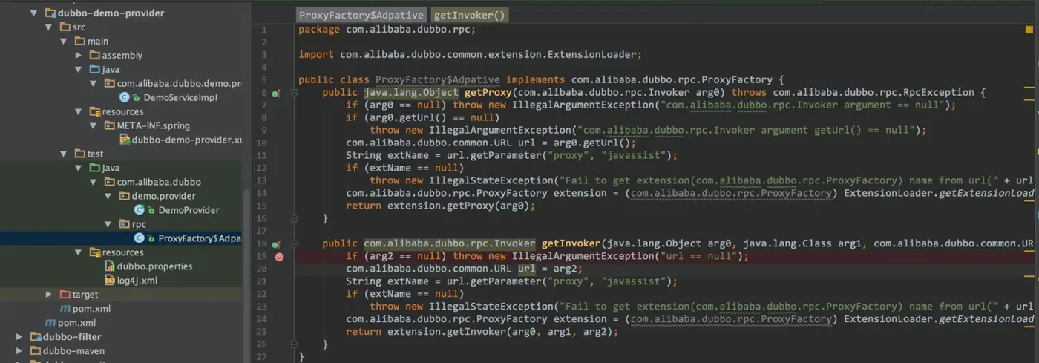
Task: Click the implements gutter marker on line 6
Action: (x=277, y=94)
